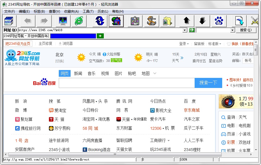Image resolution: width=261 pixels, height=165 pixels.
Task: Open the 历史(L) menu
Action: pos(103,11)
